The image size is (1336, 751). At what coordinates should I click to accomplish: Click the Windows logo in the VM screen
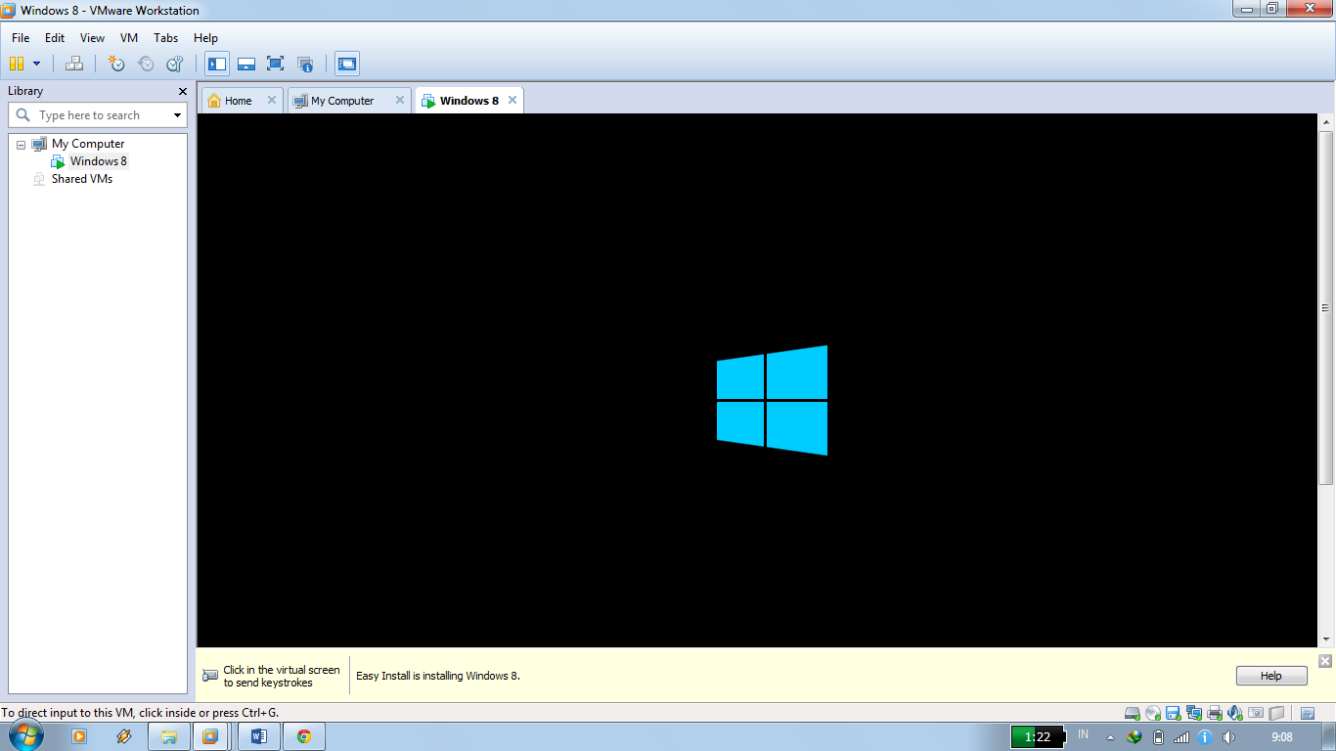pos(772,400)
